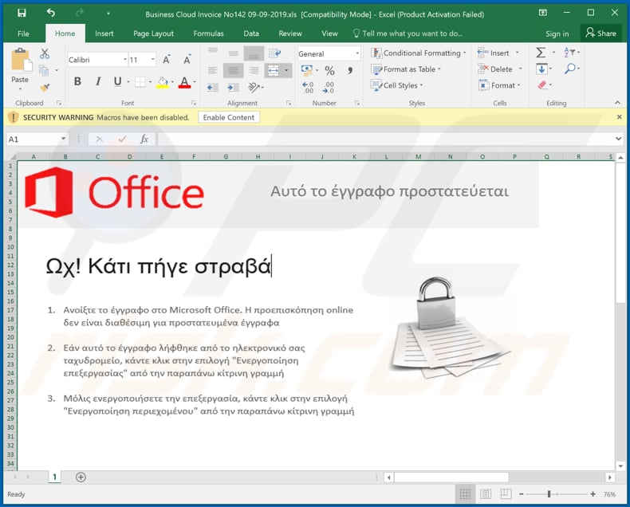This screenshot has height=507, width=630.
Task: Add a new sheet with plus icon
Action: [x=81, y=477]
